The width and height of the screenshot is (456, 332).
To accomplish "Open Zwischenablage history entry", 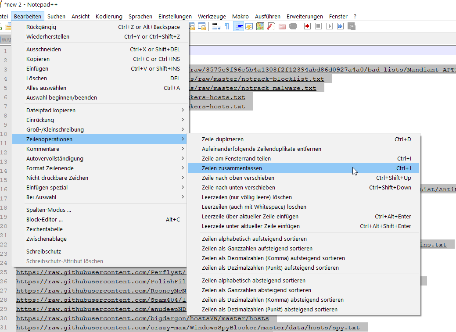I will 99,239.
